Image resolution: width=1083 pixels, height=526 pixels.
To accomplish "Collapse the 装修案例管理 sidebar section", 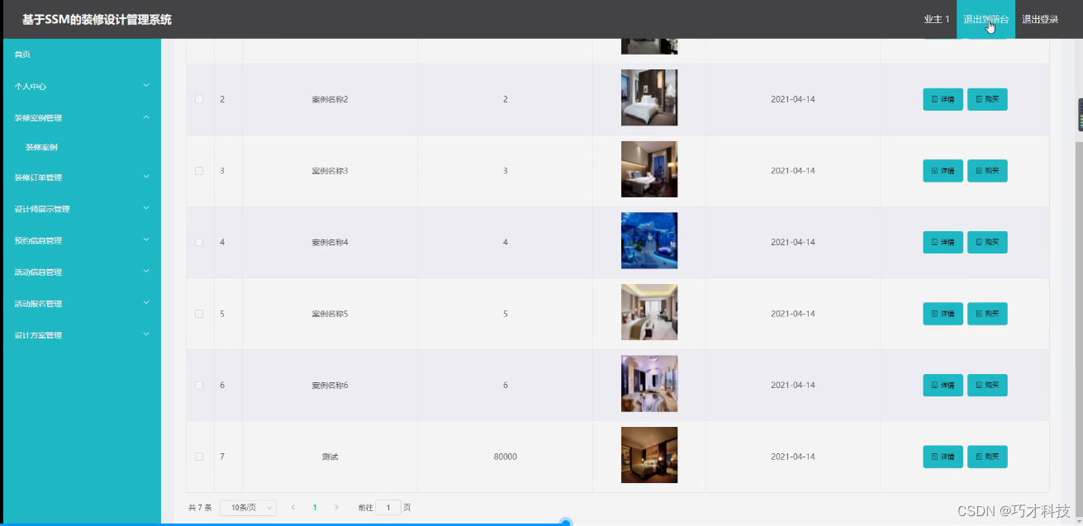I will 80,117.
